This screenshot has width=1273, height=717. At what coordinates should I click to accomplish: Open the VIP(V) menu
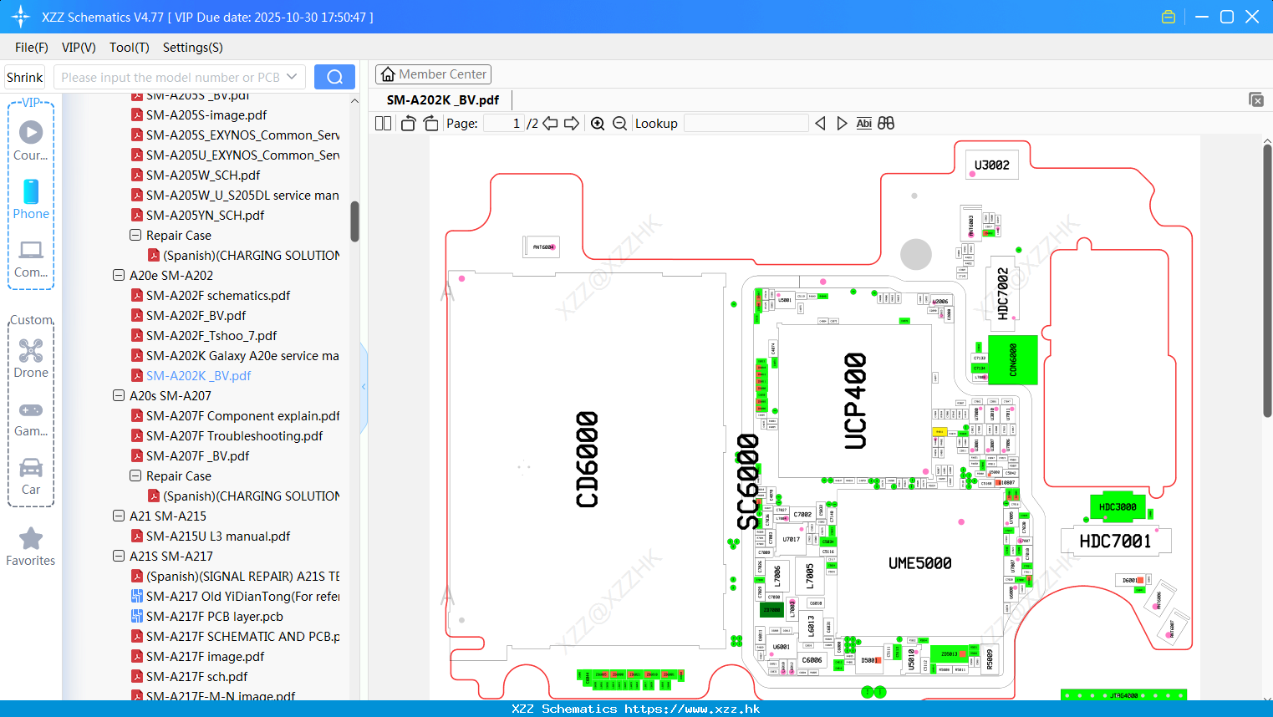pos(79,48)
